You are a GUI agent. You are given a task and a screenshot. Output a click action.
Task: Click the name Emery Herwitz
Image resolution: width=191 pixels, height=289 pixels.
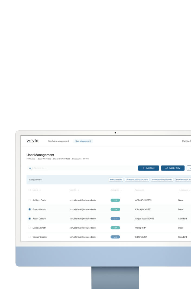pos(39,209)
